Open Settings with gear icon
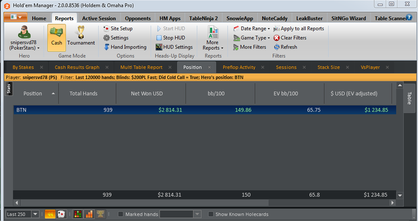 (116, 38)
